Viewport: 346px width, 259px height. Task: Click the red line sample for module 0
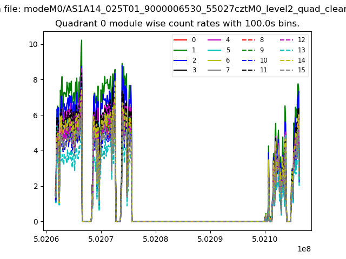pos(181,40)
